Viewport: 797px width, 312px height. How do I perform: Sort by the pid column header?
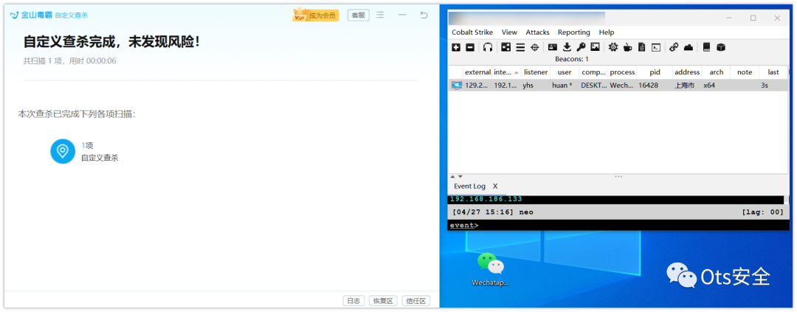pyautogui.click(x=655, y=72)
